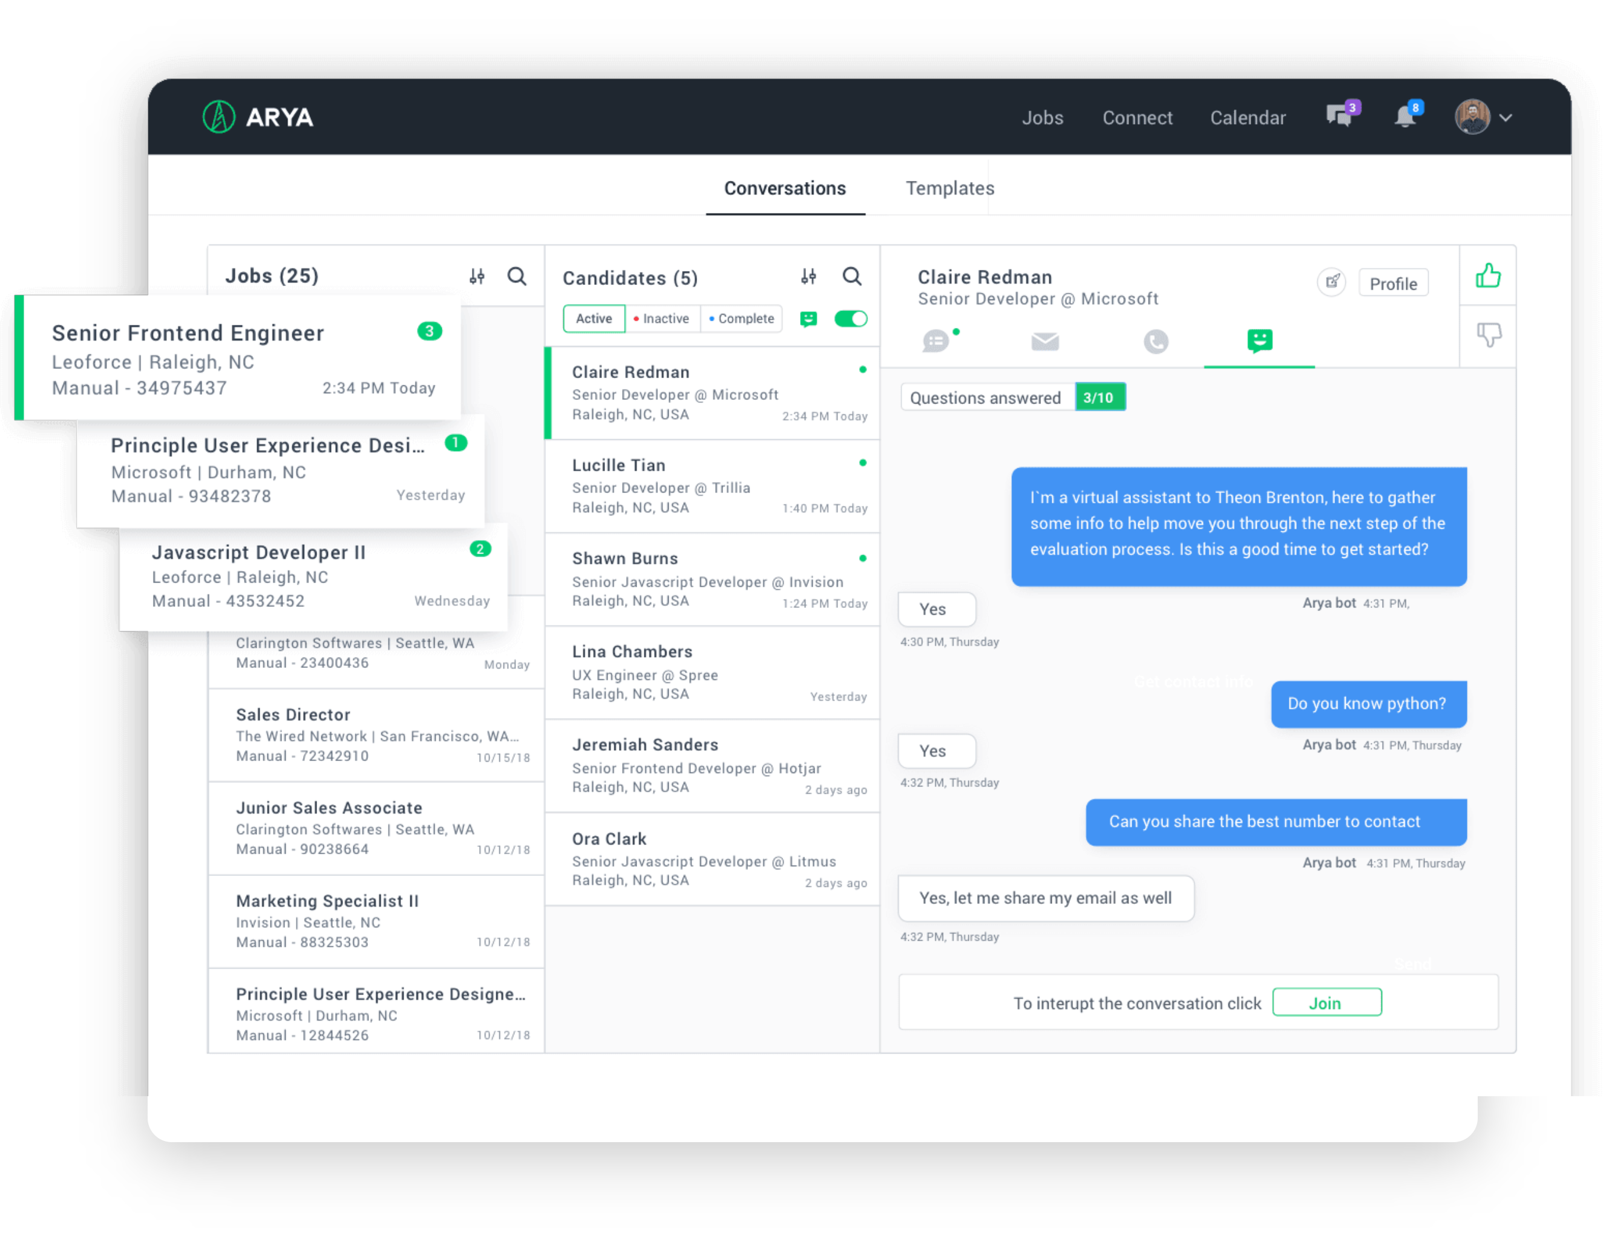Open the Sales Director job row
This screenshot has width=1606, height=1245.
[376, 735]
